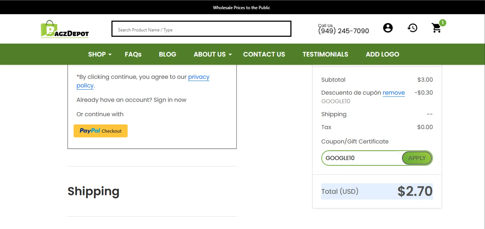Click the grey GOOGLE10 code under discount

click(336, 101)
